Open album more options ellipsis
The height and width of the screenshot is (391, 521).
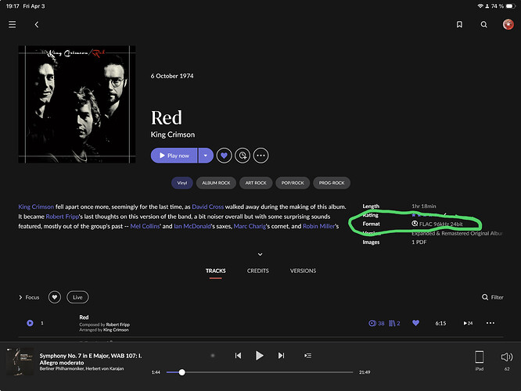260,156
